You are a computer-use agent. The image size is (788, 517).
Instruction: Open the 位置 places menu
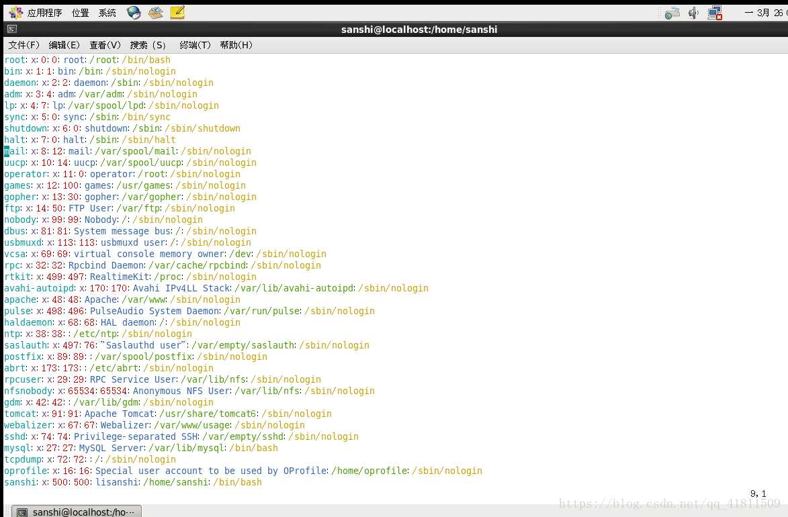click(x=81, y=13)
